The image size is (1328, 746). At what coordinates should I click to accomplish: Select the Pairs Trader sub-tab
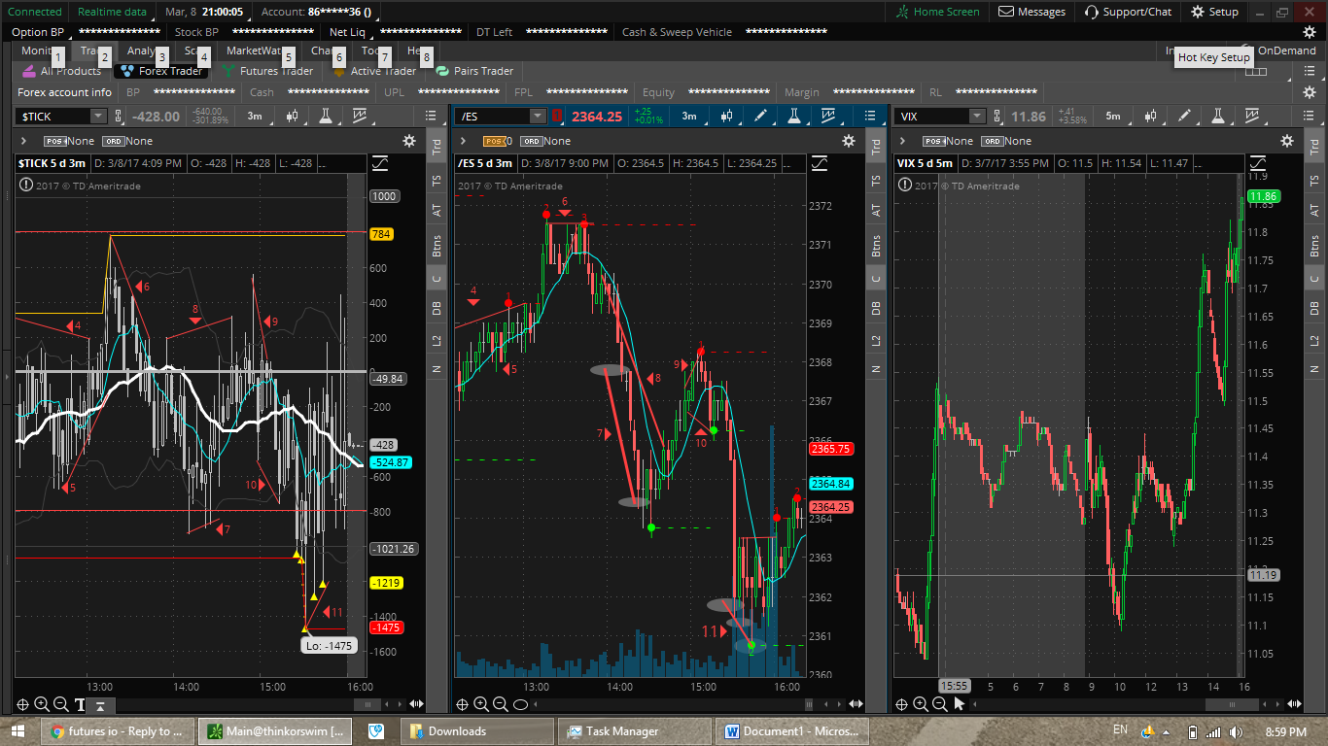475,71
